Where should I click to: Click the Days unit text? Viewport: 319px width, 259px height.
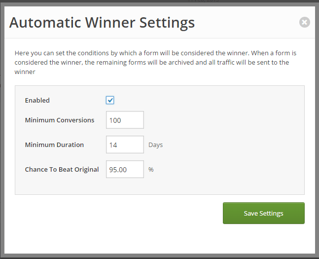[156, 145]
